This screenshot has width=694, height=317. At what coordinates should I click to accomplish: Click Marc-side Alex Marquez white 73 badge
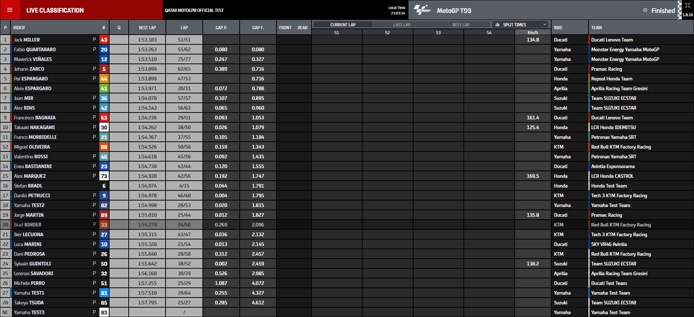(x=104, y=176)
